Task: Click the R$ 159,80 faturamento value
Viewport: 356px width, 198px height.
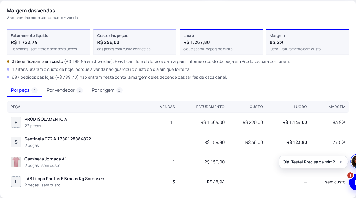Action: (x=214, y=142)
